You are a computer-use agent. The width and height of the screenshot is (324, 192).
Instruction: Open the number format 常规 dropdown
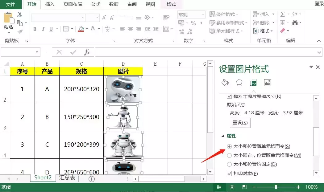(203, 14)
